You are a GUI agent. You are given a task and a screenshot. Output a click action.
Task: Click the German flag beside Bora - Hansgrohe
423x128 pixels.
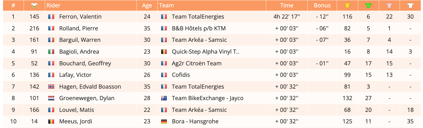point(164,121)
